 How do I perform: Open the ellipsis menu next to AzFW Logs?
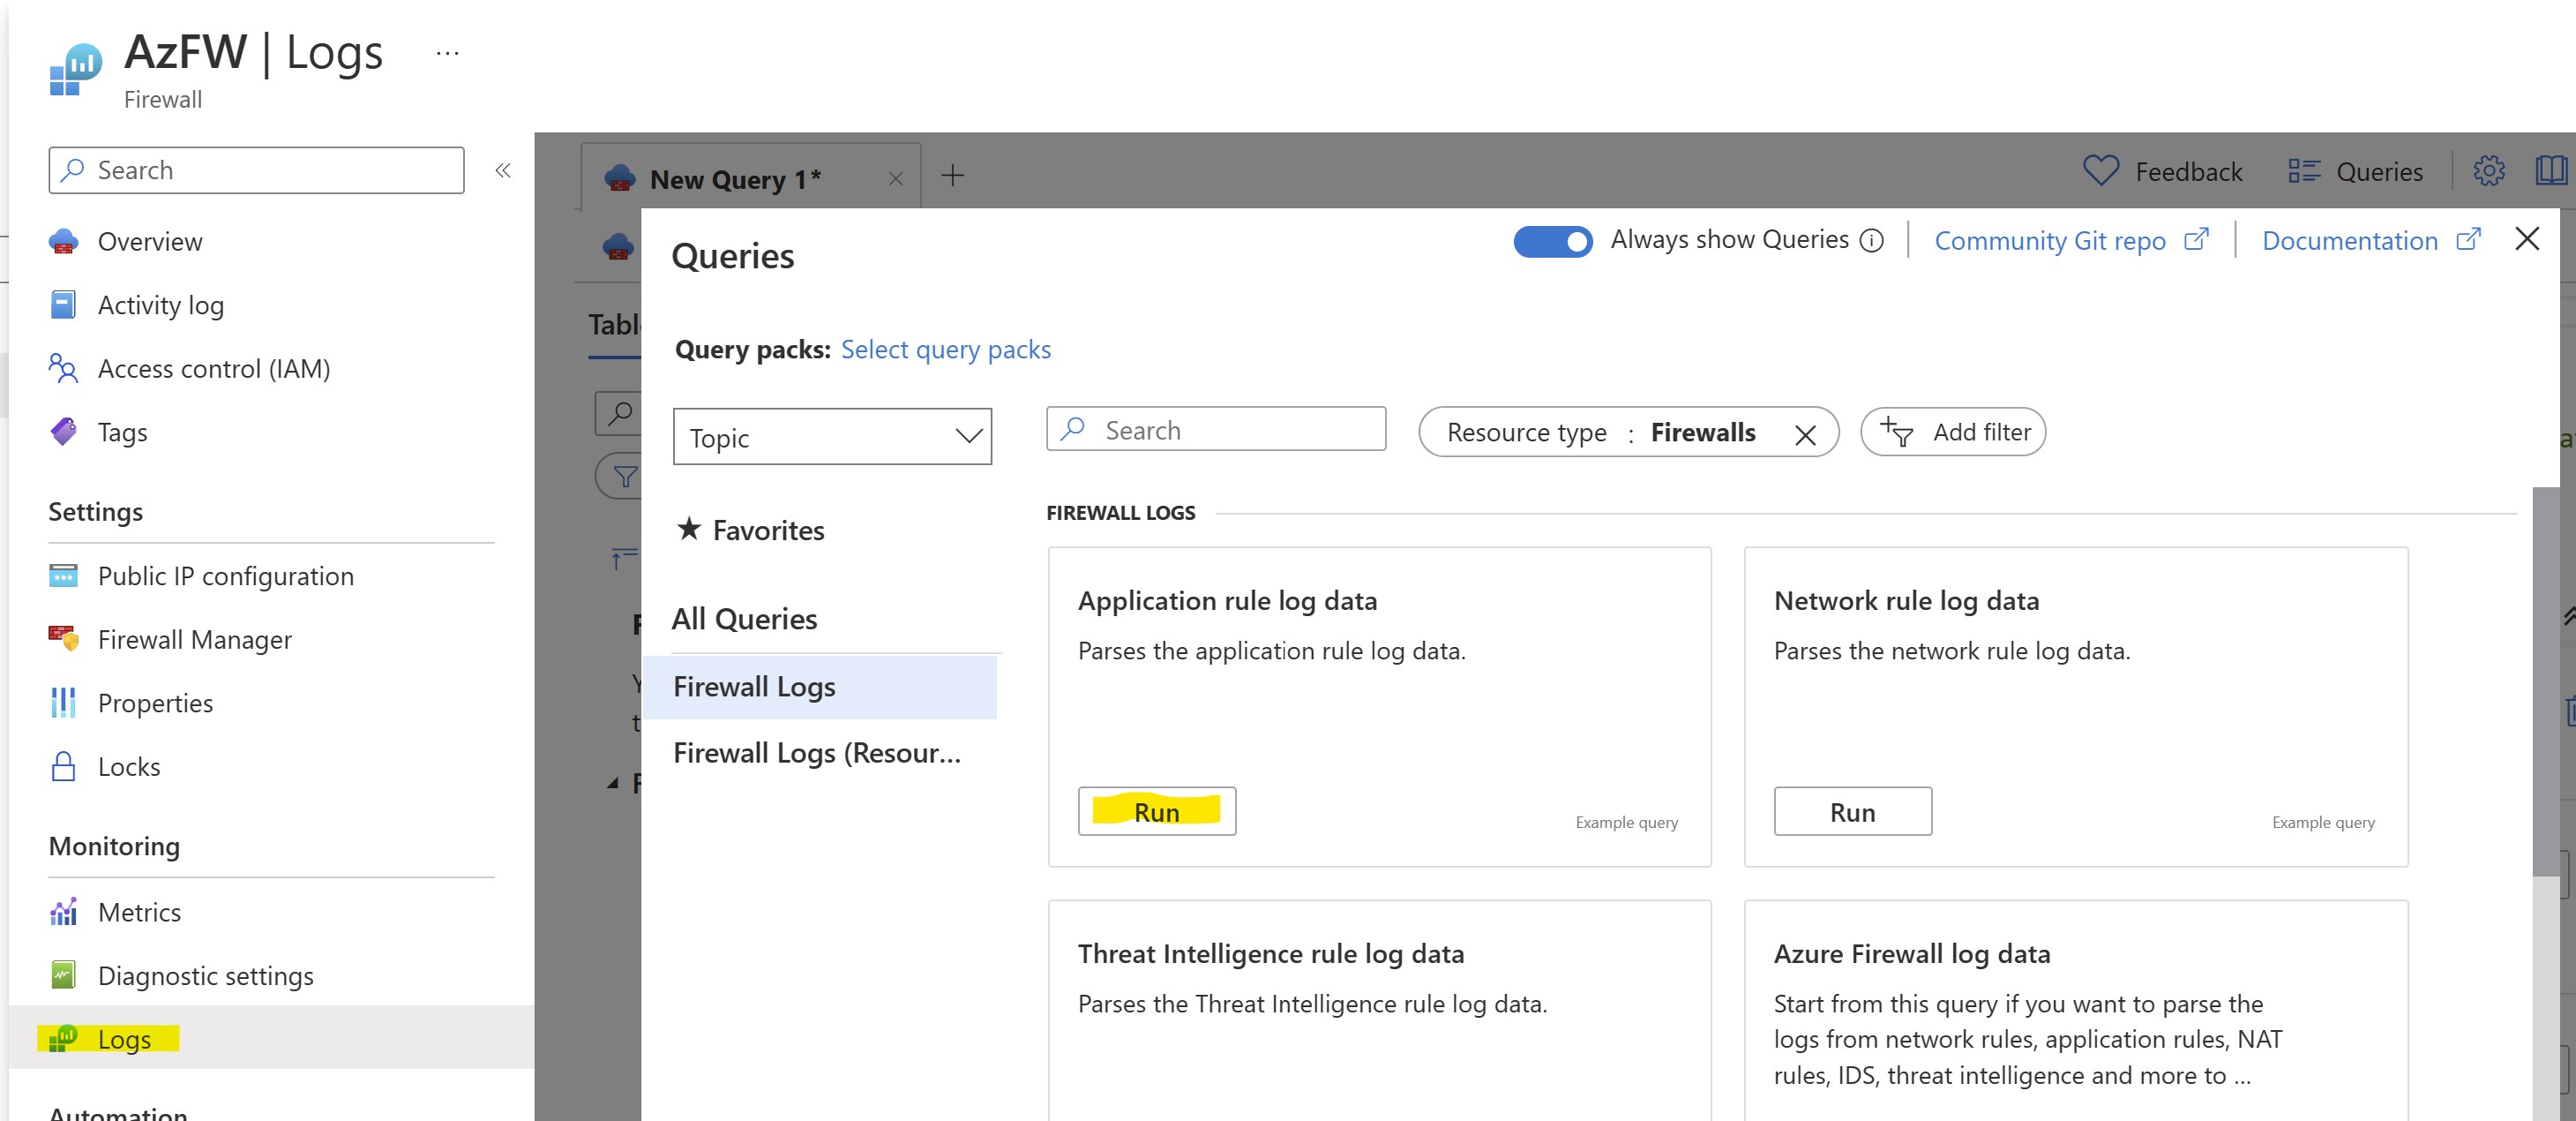(x=447, y=53)
